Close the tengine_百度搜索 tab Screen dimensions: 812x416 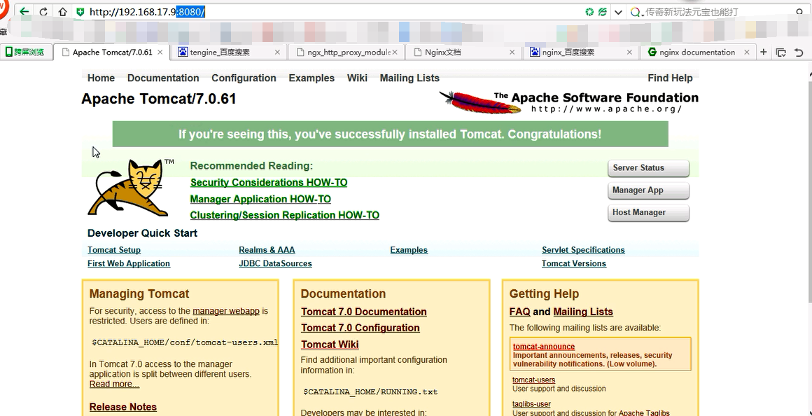tap(277, 52)
